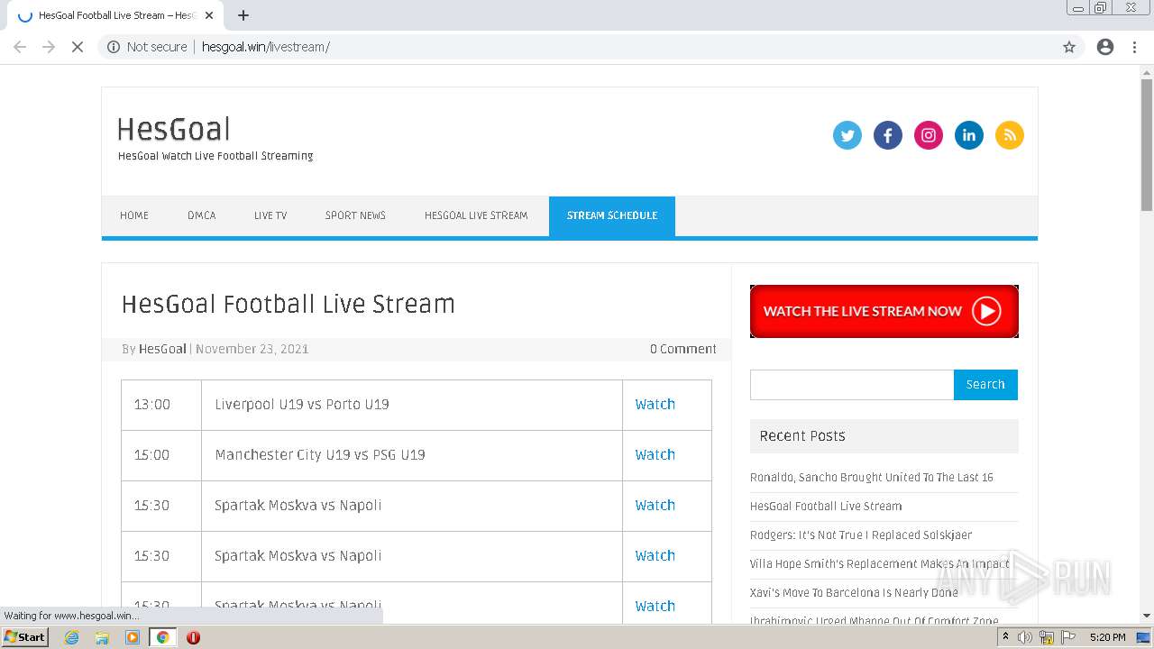Read Rodgers: It's Not True post
Screen dimensions: 1154x649
click(x=861, y=535)
